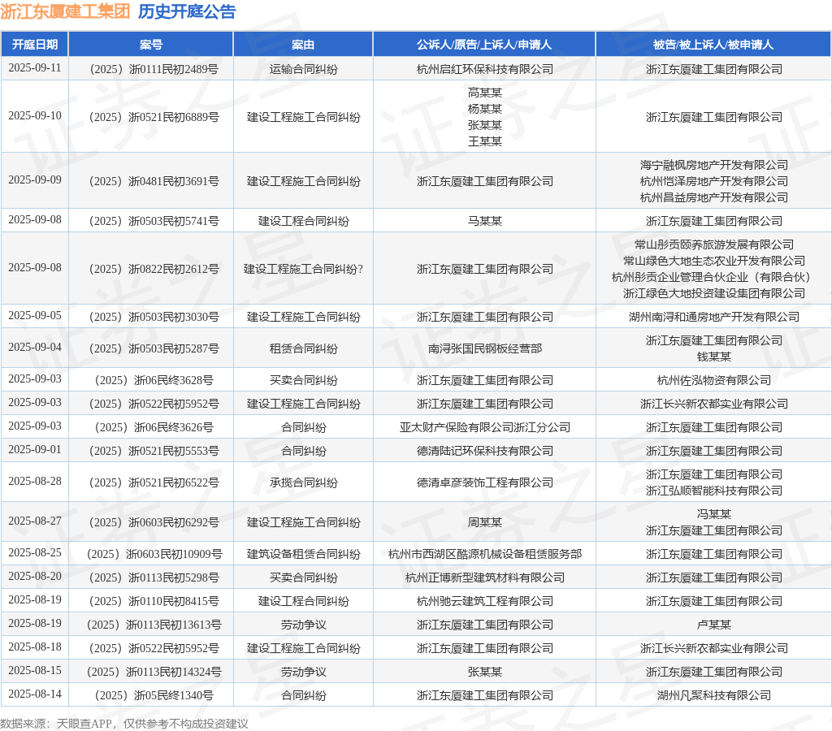832x731 pixels.
Task: Click defendant name 卢某某
Action: coord(714,625)
